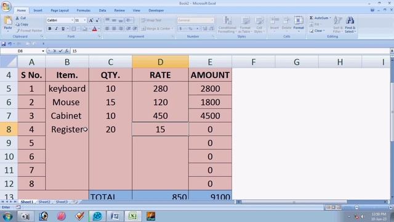This screenshot has height=222, width=394.
Task: Open Format as Table gallery
Action: [x=245, y=25]
